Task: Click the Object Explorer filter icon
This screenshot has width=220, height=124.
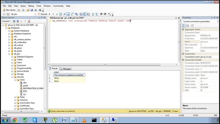Action: click(x=25, y=21)
